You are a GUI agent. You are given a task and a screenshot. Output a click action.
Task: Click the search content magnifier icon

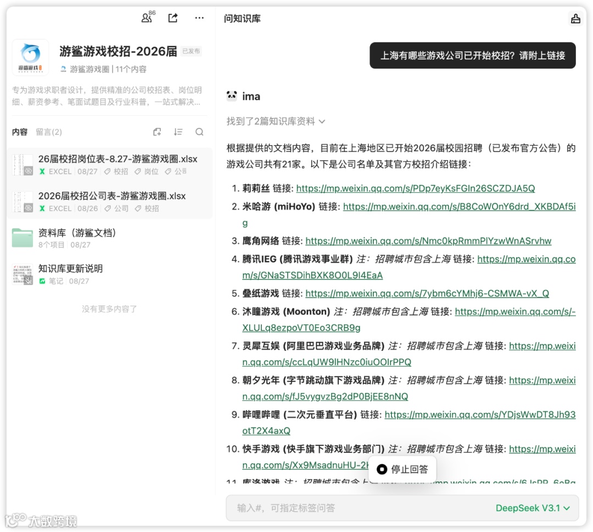[x=199, y=132]
